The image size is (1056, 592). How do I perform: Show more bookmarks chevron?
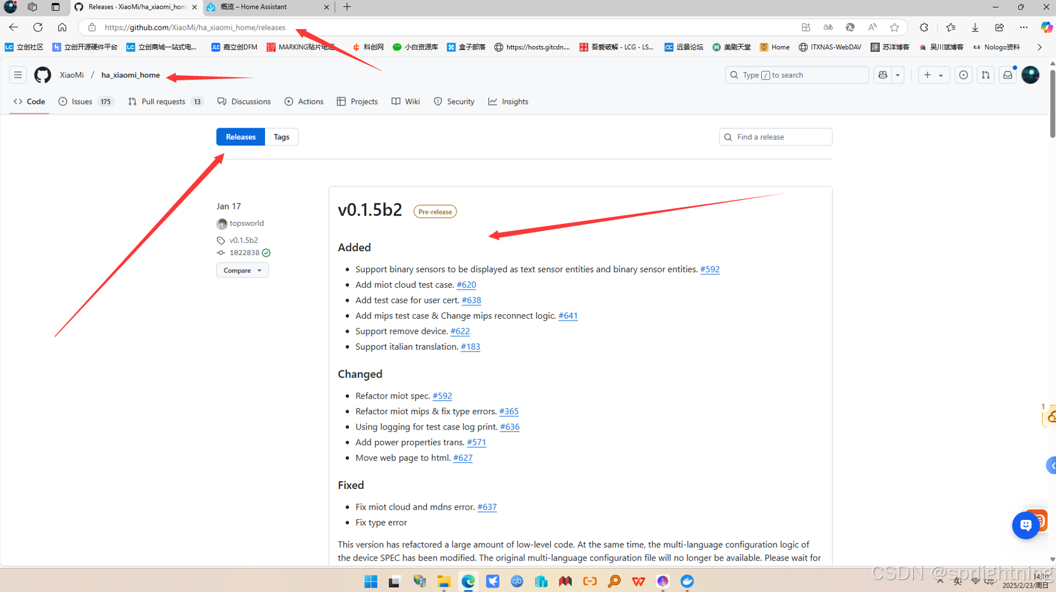coord(1039,47)
